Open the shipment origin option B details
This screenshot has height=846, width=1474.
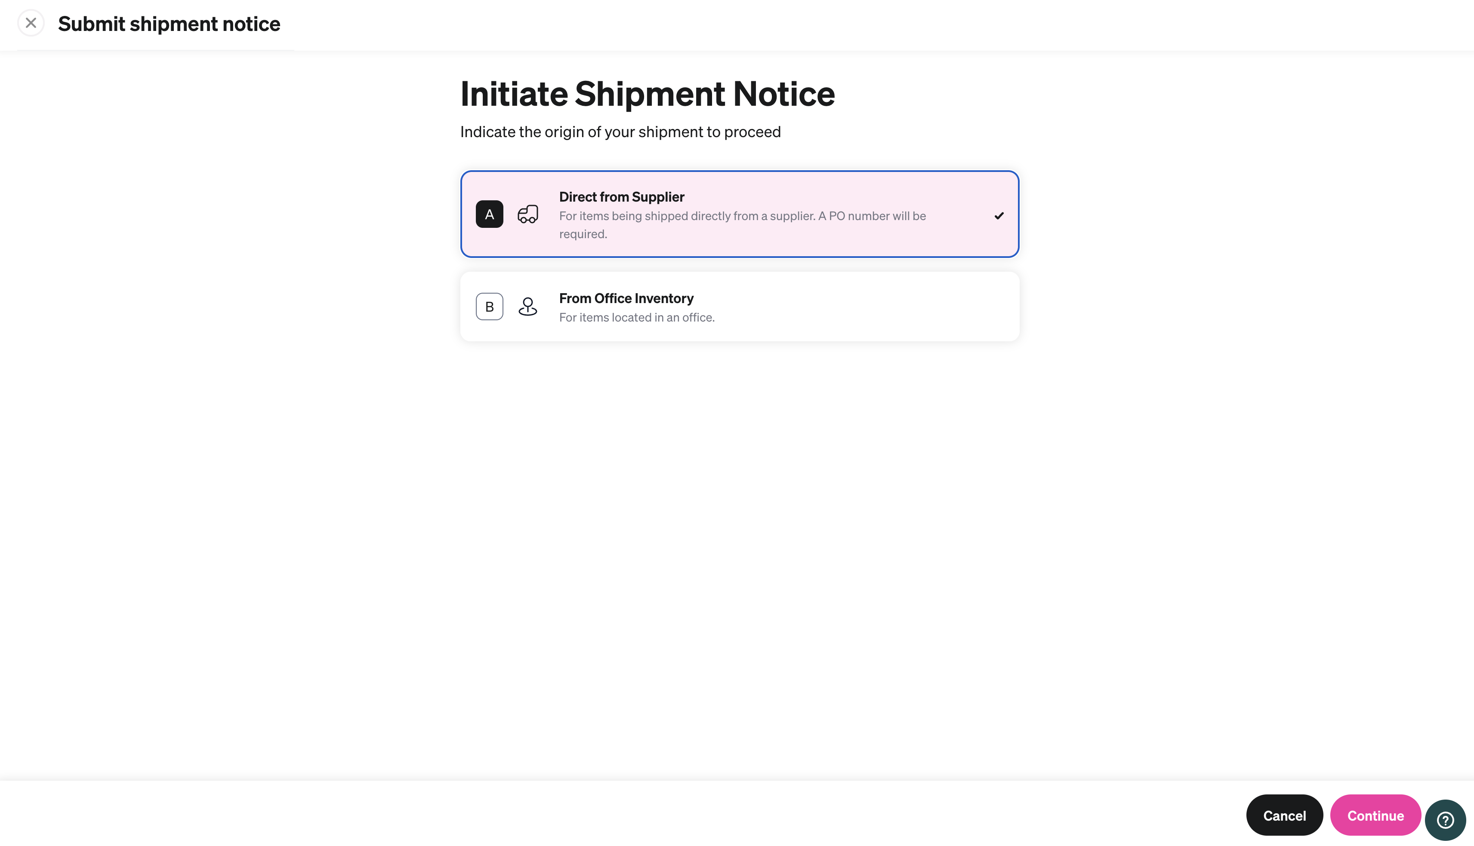[739, 306]
